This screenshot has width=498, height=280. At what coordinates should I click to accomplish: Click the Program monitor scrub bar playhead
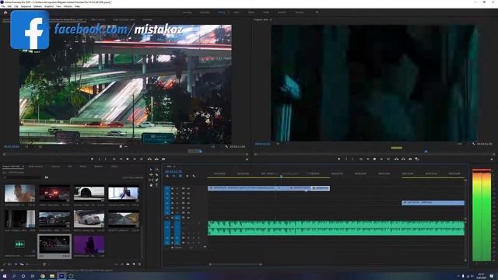(426, 152)
